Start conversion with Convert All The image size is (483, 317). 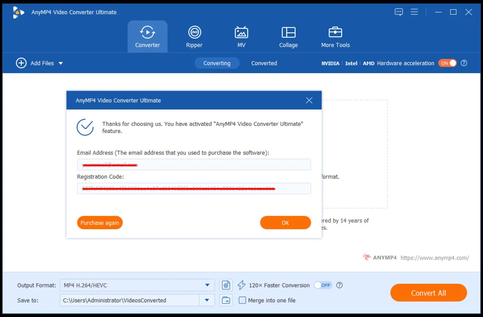click(x=428, y=293)
